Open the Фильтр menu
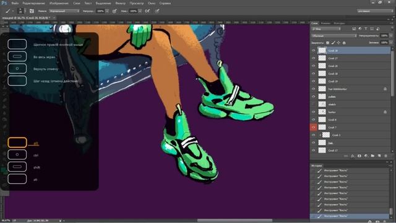This screenshot has width=396, height=223. (x=120, y=3)
